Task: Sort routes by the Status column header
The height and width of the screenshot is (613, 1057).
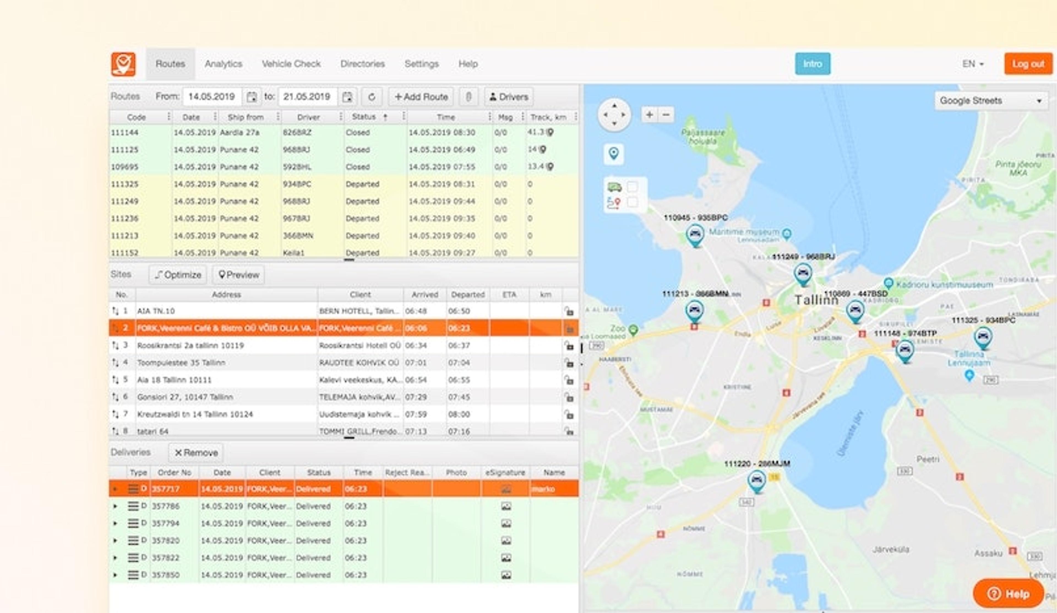Action: pyautogui.click(x=364, y=117)
